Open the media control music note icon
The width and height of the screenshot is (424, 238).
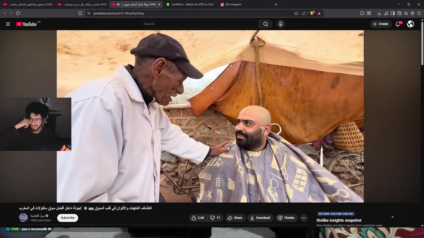pyautogui.click(x=386, y=13)
